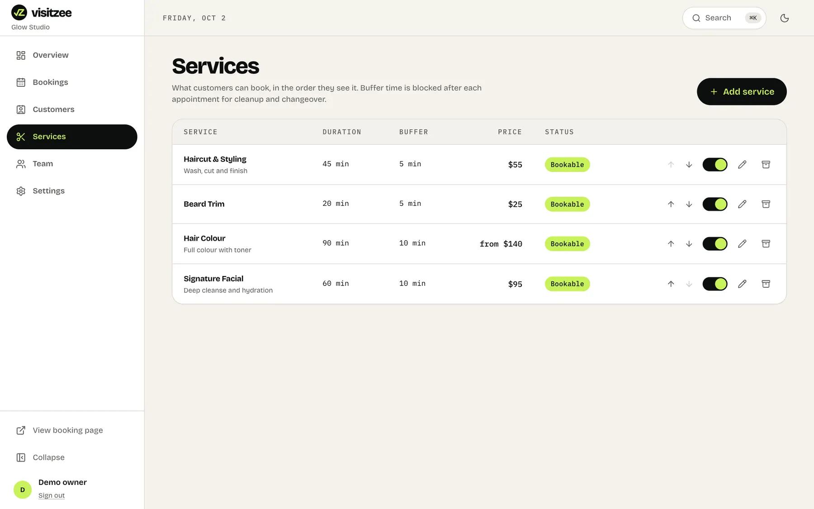Click the Duration column header
Image resolution: width=814 pixels, height=509 pixels.
pos(342,132)
